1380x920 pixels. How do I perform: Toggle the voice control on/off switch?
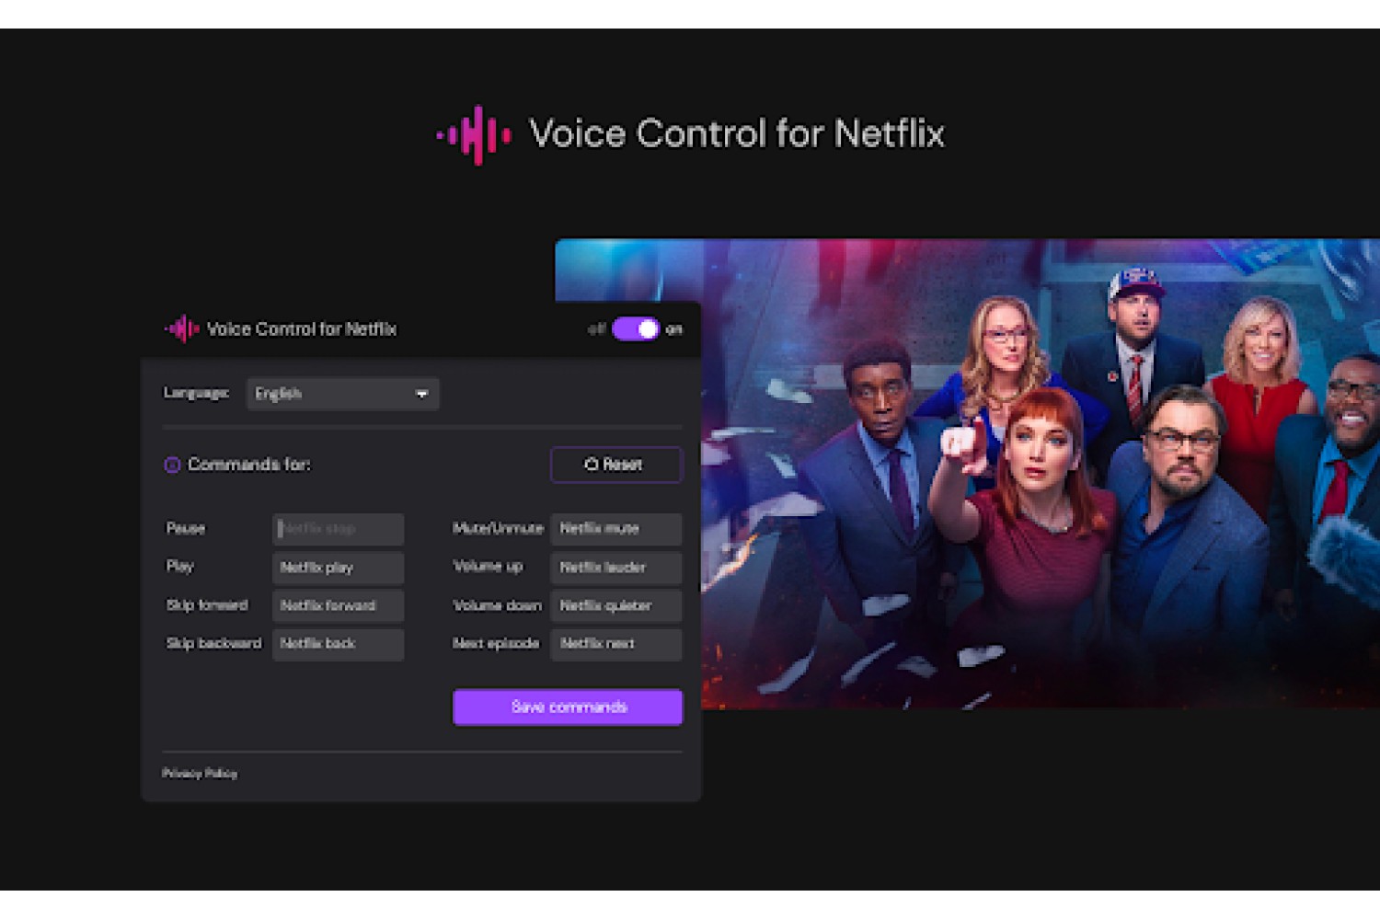[x=636, y=328]
